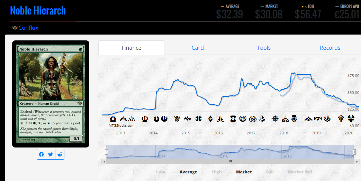
Task: Click the EUROPE AVG price header
Action: coord(347,11)
